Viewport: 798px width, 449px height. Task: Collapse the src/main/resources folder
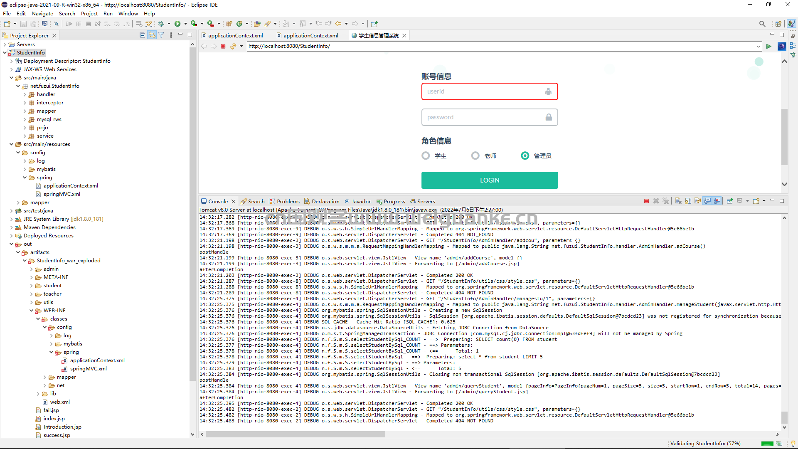[11, 144]
